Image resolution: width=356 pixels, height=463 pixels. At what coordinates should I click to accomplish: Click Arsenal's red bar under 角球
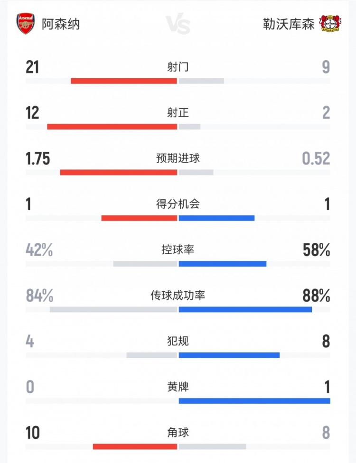pos(135,446)
